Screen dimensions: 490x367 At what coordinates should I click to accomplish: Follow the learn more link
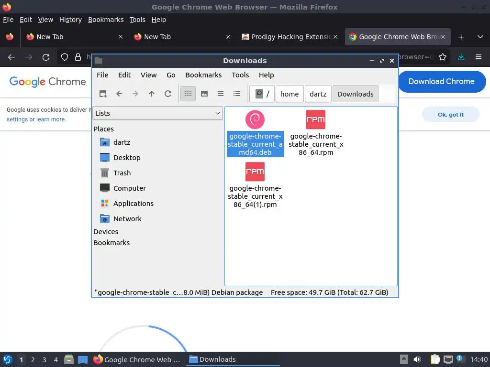[x=51, y=119]
